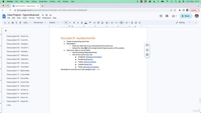Open the Editing mode dropdown
Screen dimensions: 201x113
(x=183, y=23)
